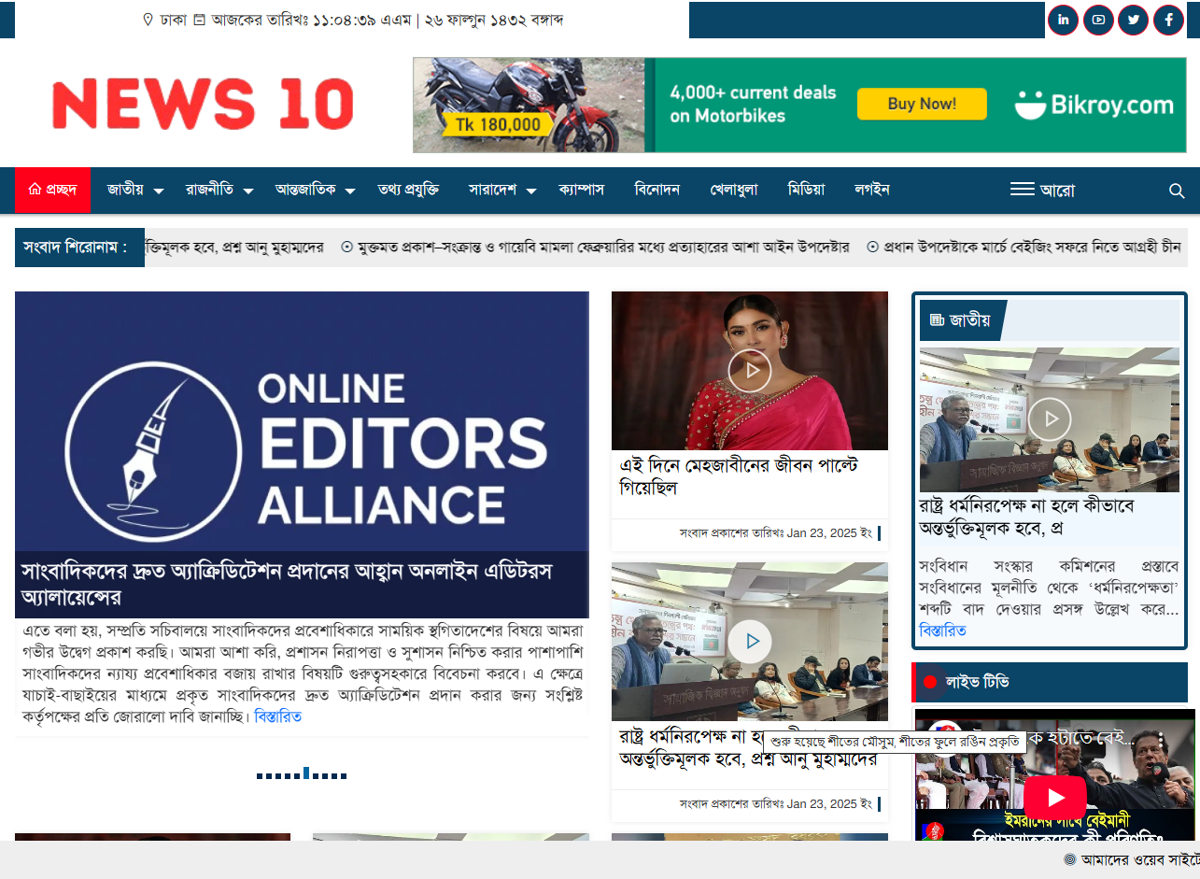Play the YouTube live TV video

pyautogui.click(x=1055, y=797)
